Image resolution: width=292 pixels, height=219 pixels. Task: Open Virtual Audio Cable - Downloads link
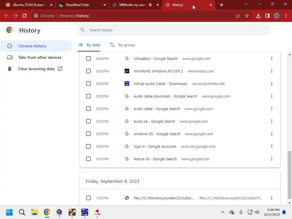pos(160,84)
